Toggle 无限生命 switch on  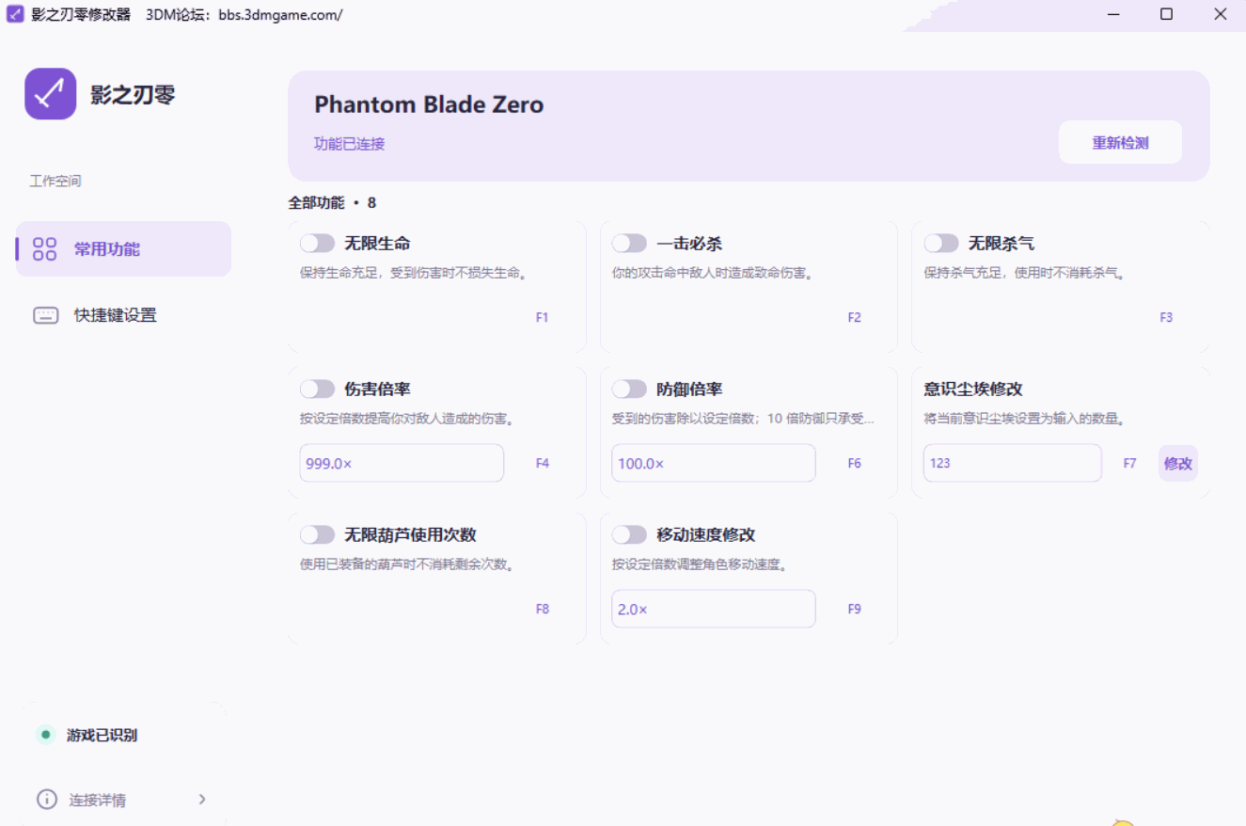pos(317,244)
